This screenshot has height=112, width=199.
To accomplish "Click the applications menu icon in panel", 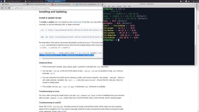I will tap(1, 1).
